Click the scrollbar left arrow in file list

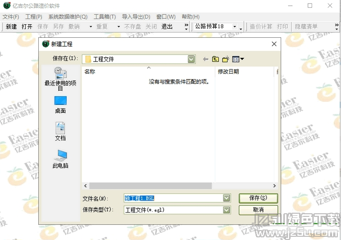[86, 186]
